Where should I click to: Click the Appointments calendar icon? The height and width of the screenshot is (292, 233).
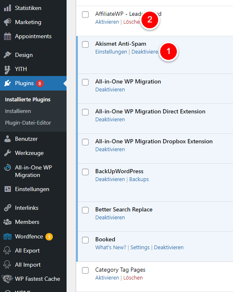point(7,36)
